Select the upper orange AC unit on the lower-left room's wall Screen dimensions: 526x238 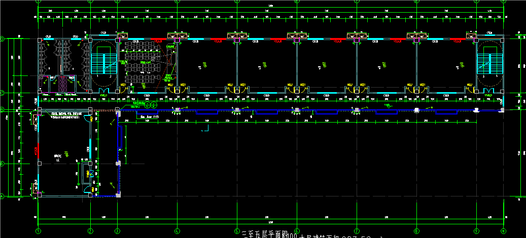[x=35, y=119]
